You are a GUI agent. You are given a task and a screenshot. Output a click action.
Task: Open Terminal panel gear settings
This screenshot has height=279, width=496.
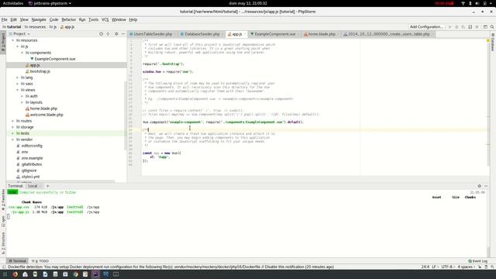point(479,186)
